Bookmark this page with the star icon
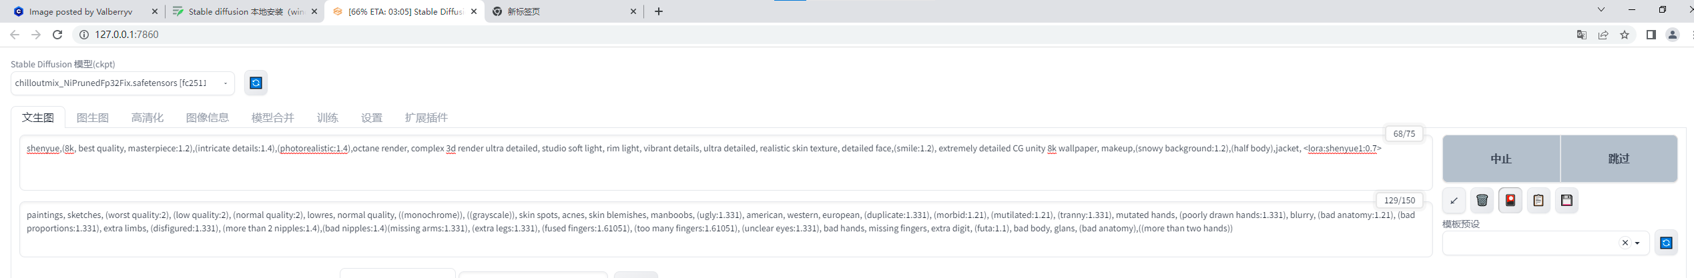The image size is (1694, 278). pos(1625,35)
